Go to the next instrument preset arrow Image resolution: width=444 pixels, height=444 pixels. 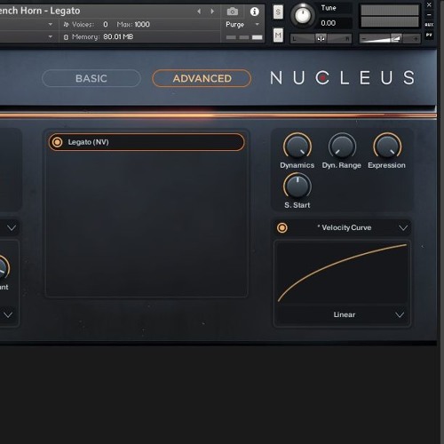coord(212,12)
